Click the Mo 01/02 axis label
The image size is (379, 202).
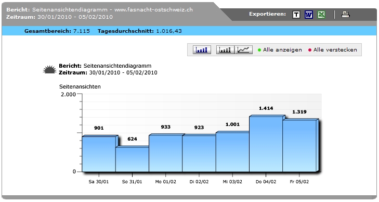pos(165,182)
